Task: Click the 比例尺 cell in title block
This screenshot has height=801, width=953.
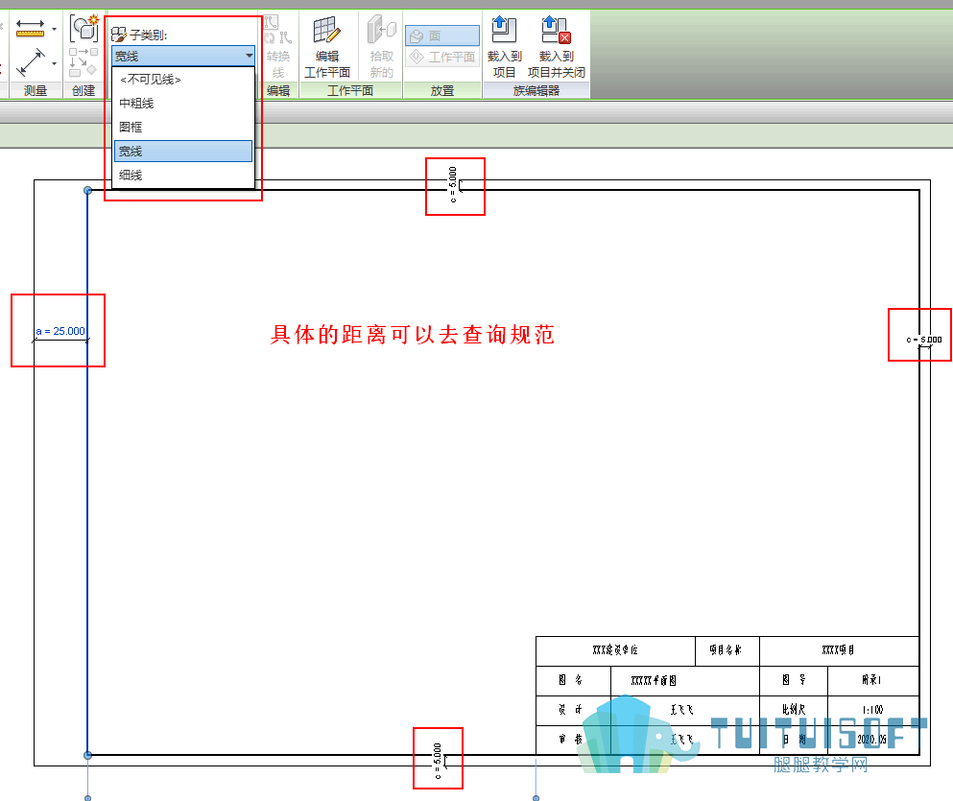Action: (794, 710)
